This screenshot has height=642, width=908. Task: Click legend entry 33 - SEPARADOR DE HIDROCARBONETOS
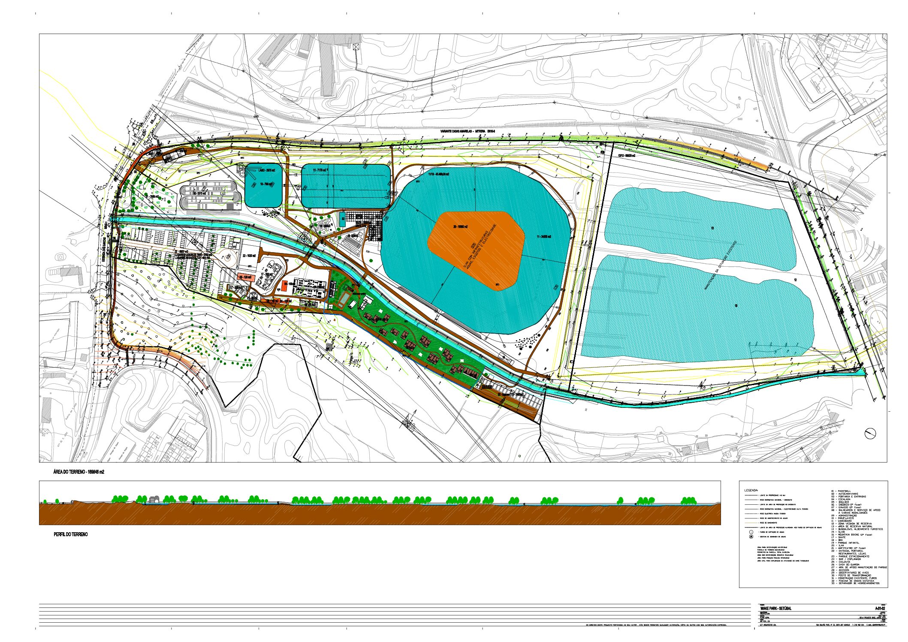(x=855, y=583)
